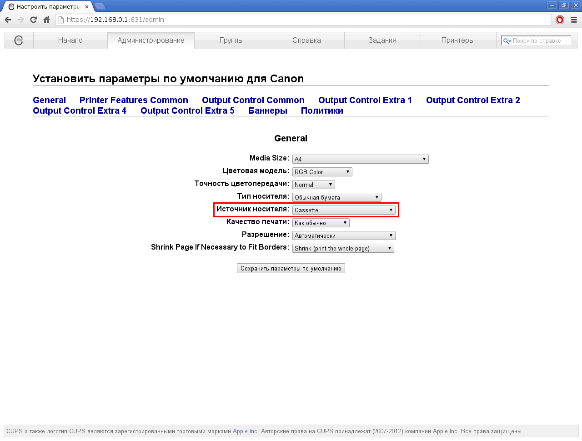Open the Задания tab

coord(382,40)
